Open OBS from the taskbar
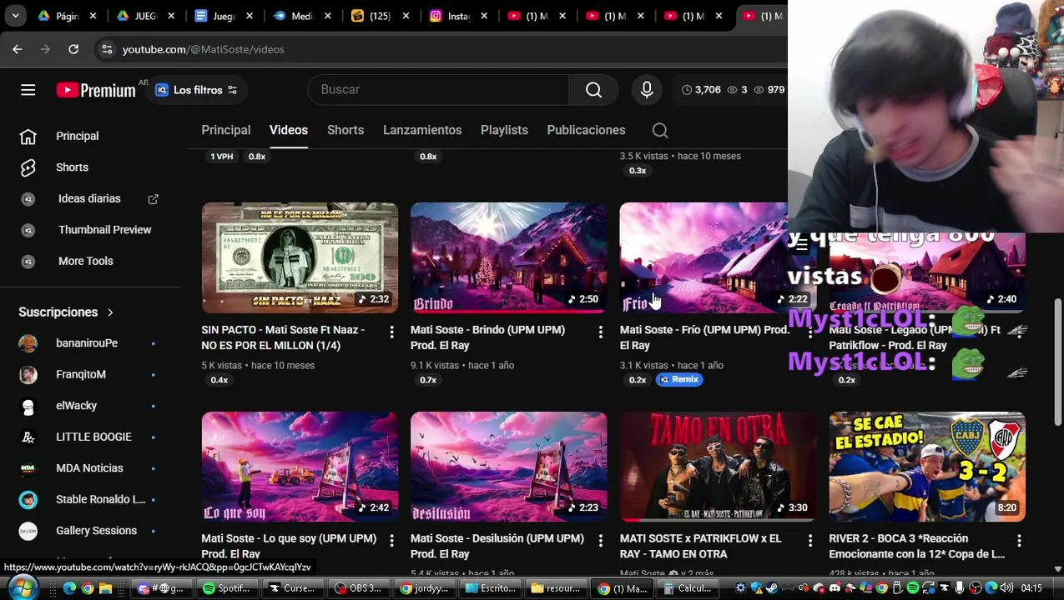The image size is (1064, 600). 357,588
